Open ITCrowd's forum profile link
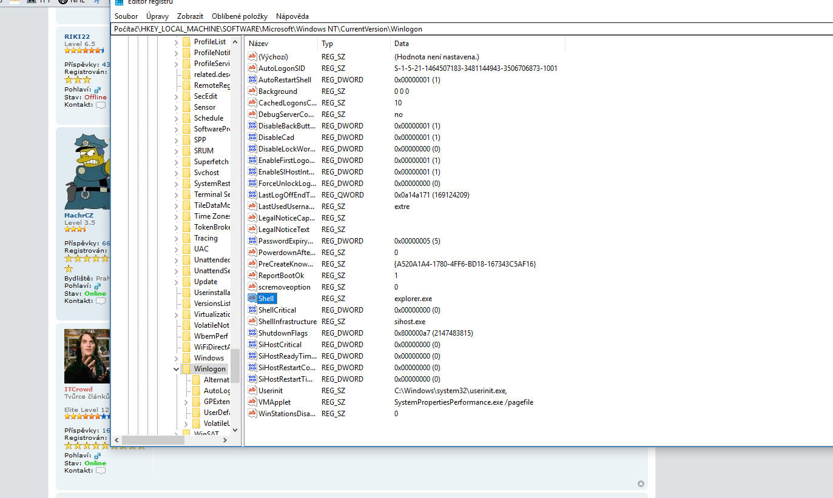The image size is (833, 498). click(x=78, y=389)
